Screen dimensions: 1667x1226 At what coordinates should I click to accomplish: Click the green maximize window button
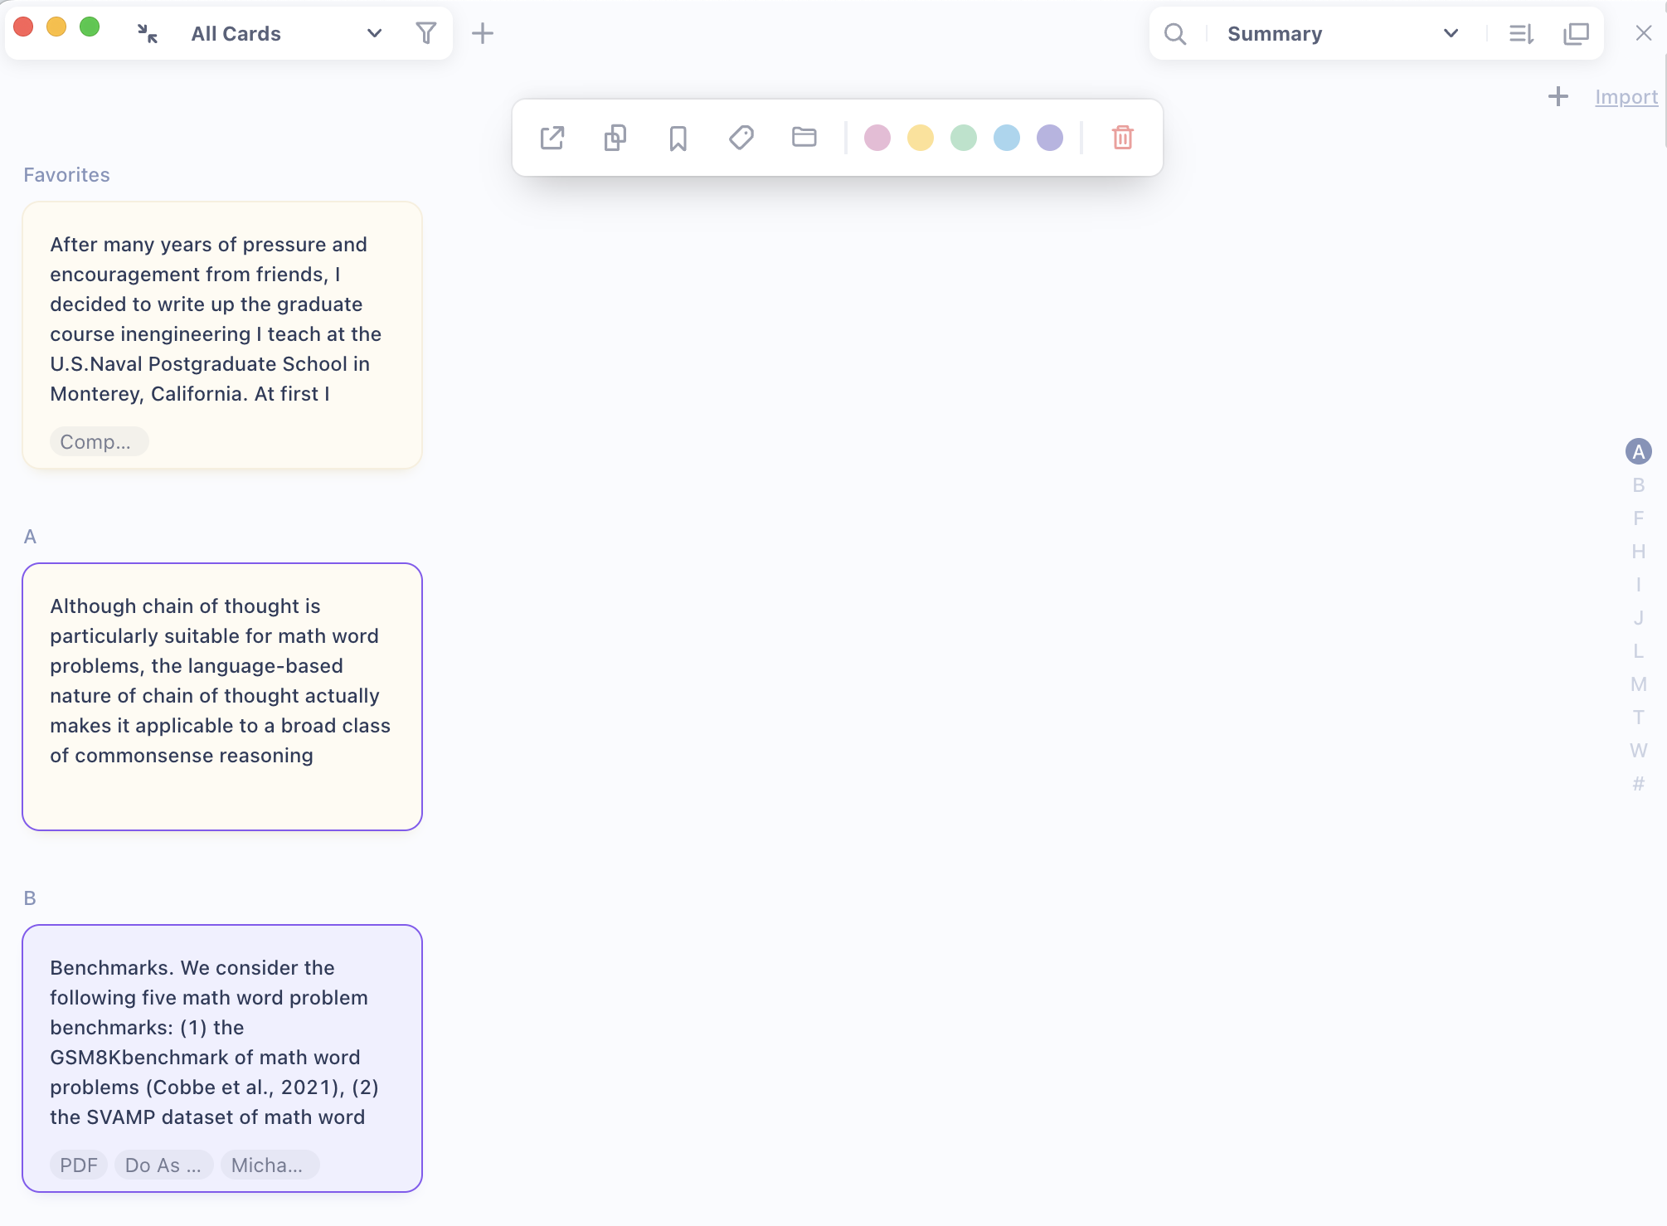[90, 27]
